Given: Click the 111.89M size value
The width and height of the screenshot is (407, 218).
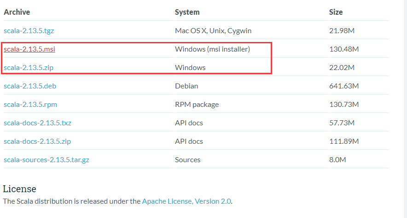Looking at the screenshot, I should [x=344, y=141].
